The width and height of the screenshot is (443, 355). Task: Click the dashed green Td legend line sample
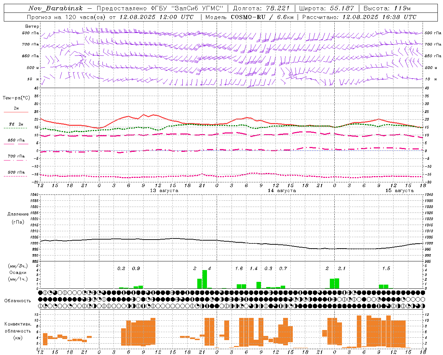[x=16, y=128]
